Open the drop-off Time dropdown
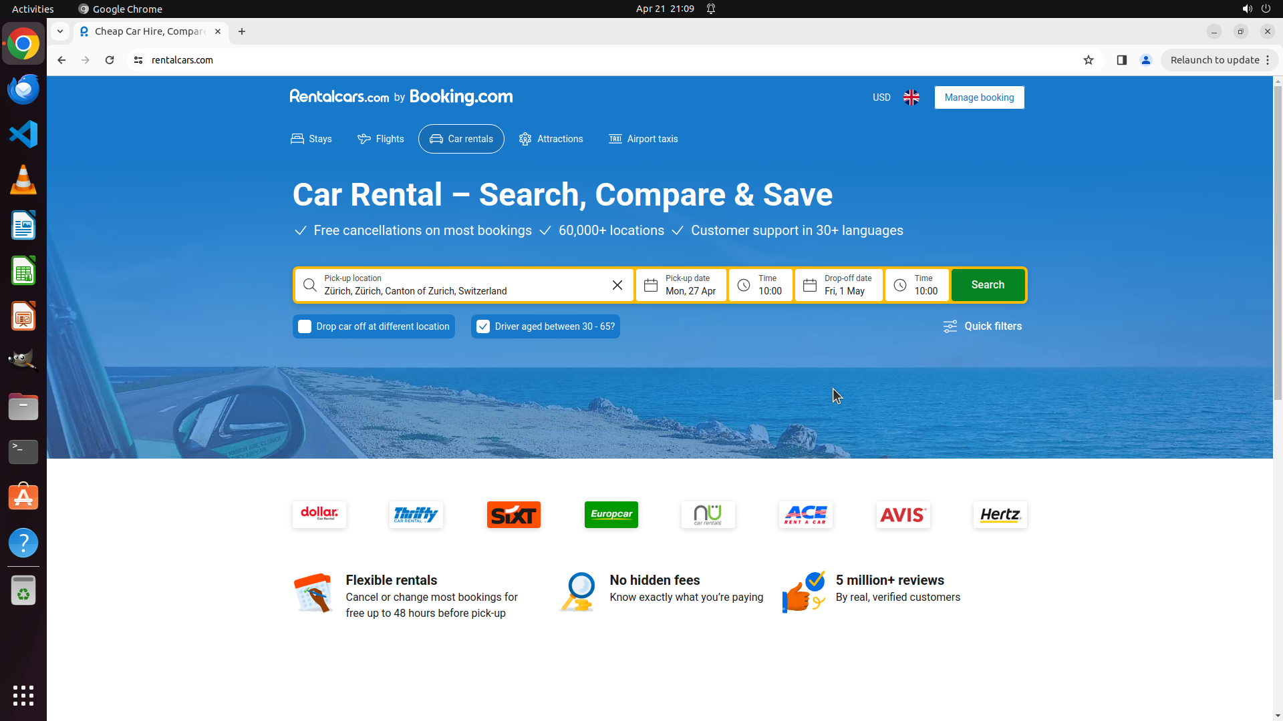The width and height of the screenshot is (1283, 721). point(916,285)
